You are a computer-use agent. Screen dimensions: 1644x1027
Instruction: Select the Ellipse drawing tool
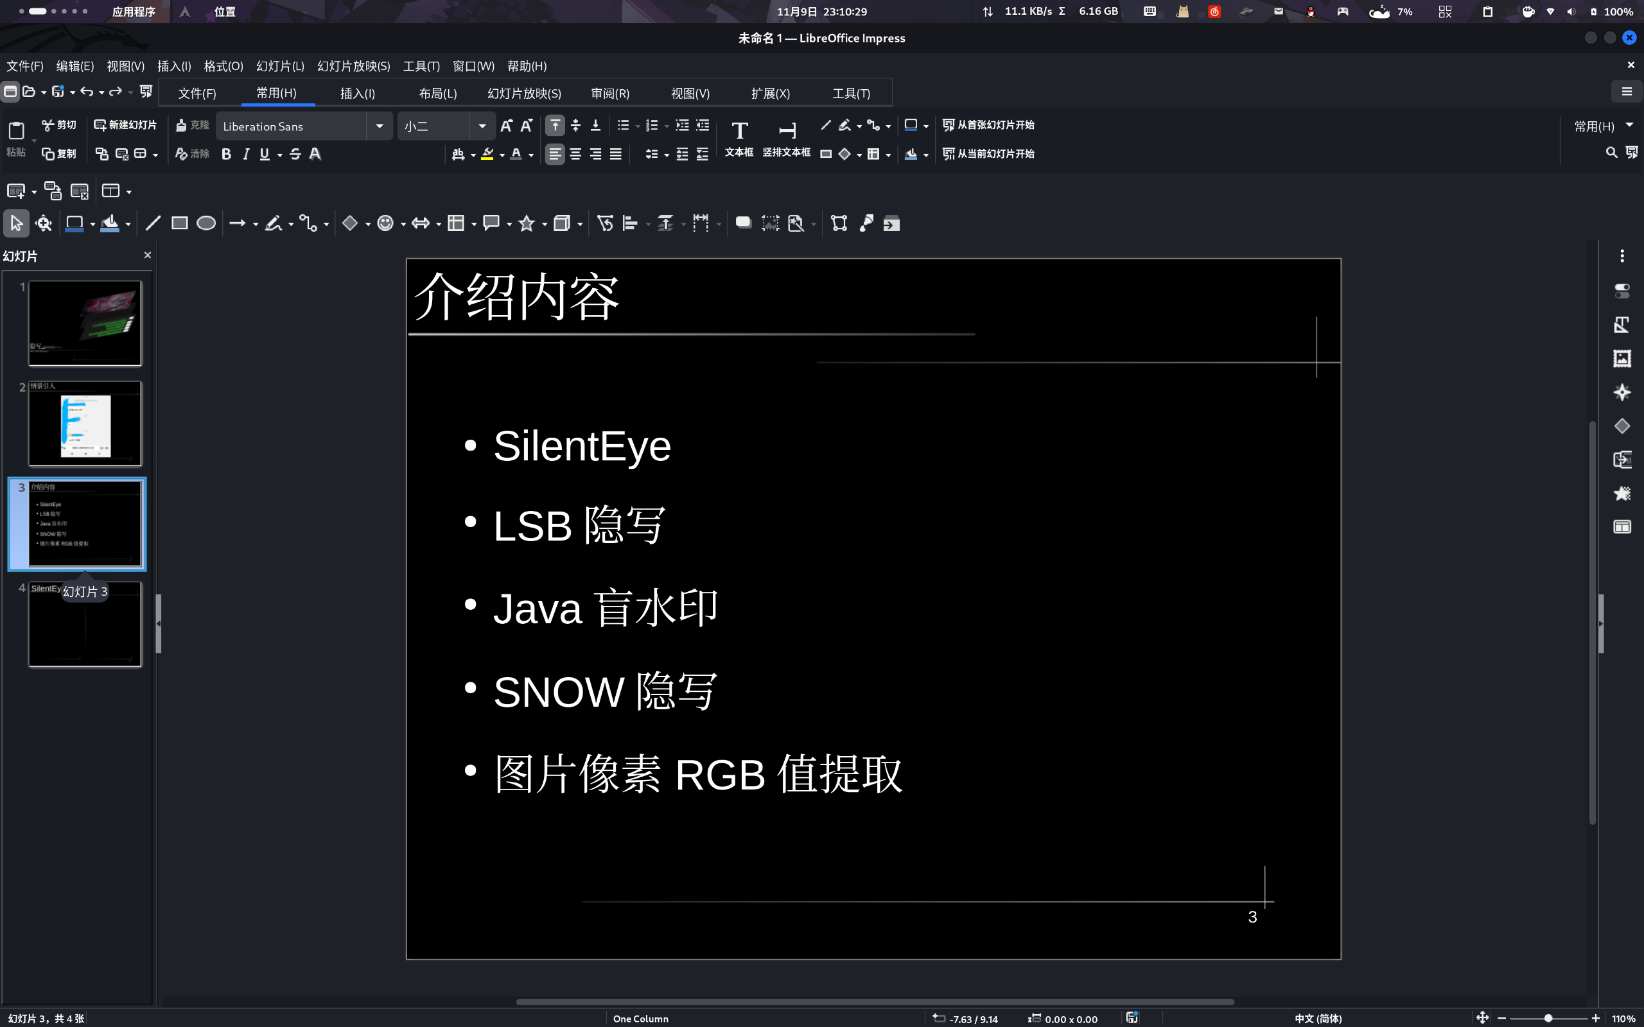point(206,223)
